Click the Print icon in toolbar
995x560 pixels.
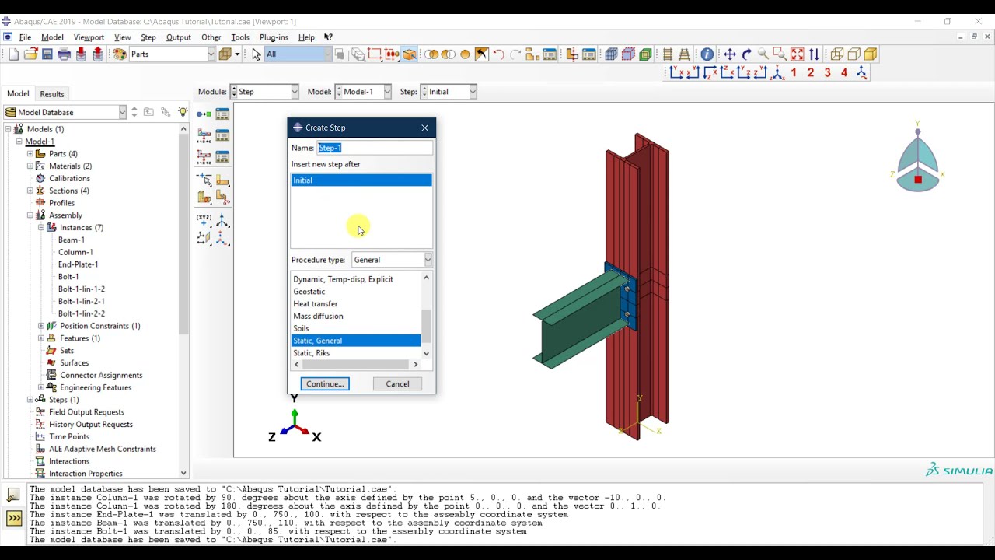click(x=64, y=54)
